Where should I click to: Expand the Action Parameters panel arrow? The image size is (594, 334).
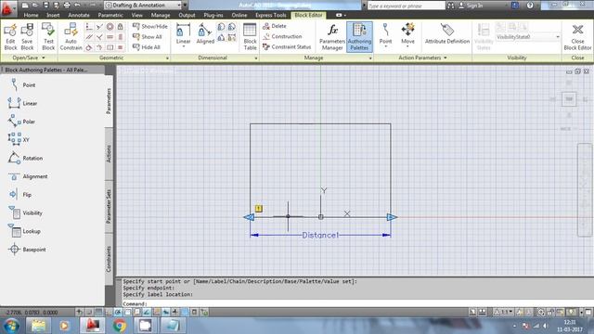coord(445,58)
